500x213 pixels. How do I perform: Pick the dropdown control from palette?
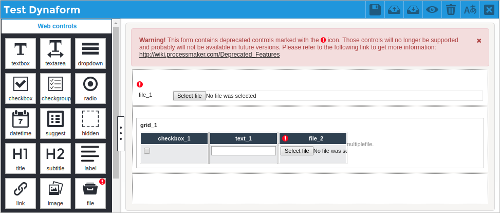(90, 54)
